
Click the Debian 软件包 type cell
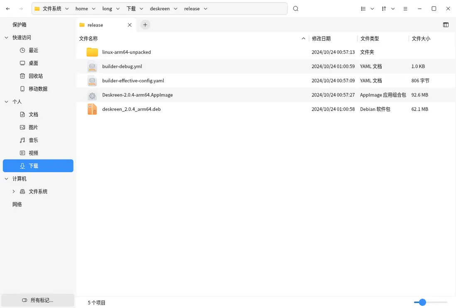[375, 109]
